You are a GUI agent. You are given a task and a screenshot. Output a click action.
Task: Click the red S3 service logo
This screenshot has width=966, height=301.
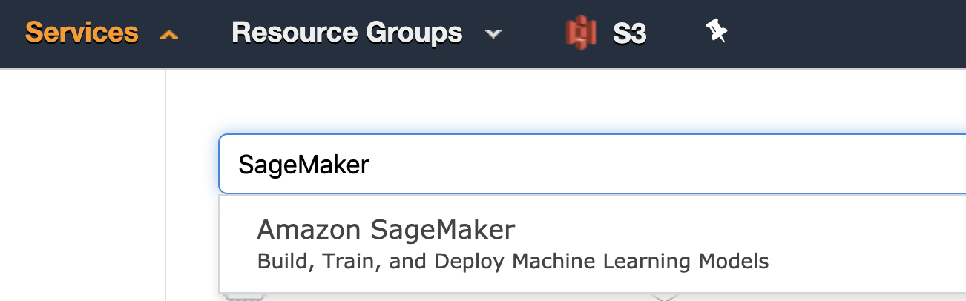click(581, 33)
